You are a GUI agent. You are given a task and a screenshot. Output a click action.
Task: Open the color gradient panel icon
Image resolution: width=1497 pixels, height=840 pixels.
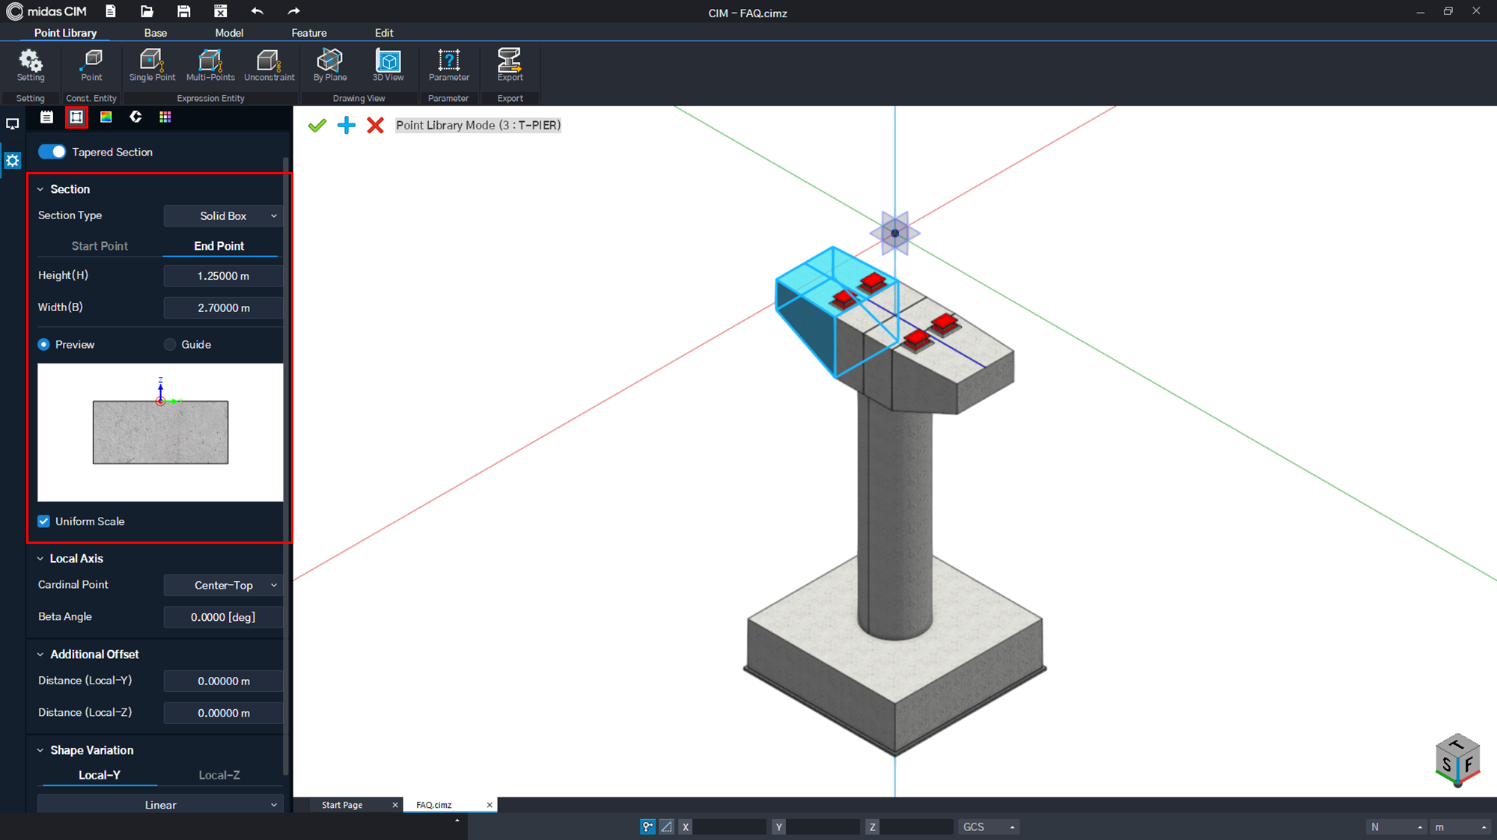106,117
